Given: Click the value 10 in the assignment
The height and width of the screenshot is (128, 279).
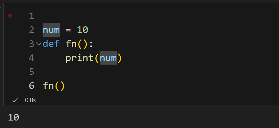Looking at the screenshot, I should pos(82,30).
